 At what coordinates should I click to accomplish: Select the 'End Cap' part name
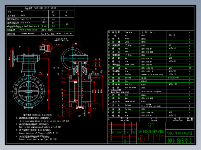(128, 109)
